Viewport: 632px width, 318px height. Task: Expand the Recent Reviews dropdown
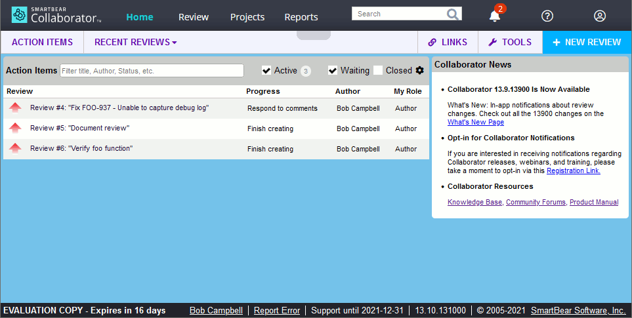[x=136, y=42]
